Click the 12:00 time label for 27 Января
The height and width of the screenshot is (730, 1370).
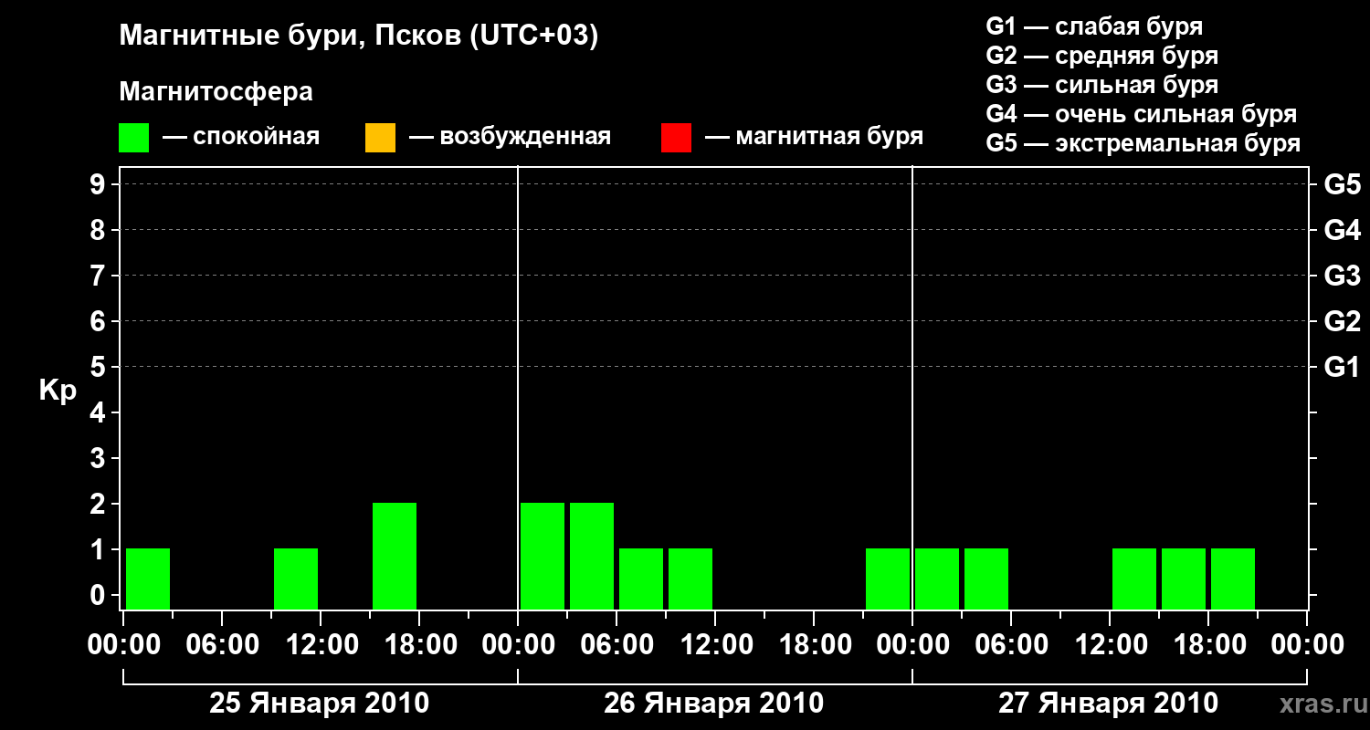(1110, 645)
